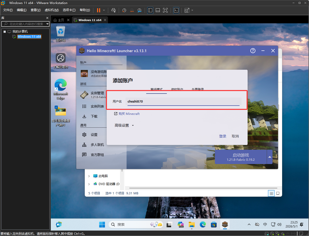
Task: Open the 古月服务器客户端v1 folder on desktop
Action: pos(61,116)
